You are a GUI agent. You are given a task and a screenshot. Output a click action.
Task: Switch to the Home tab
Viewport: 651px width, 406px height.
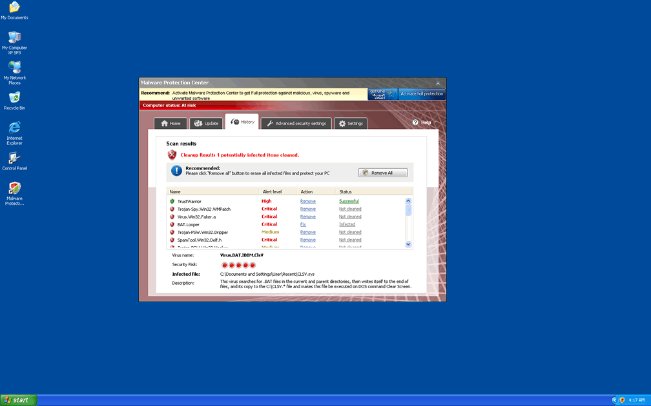170,123
